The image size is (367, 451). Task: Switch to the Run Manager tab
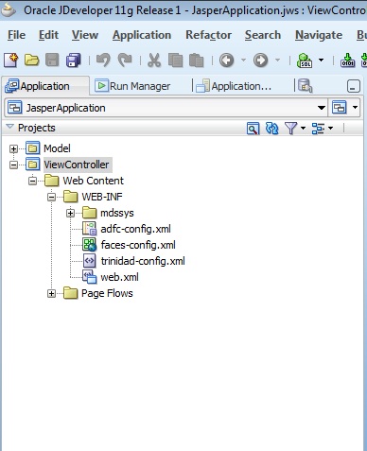(132, 86)
